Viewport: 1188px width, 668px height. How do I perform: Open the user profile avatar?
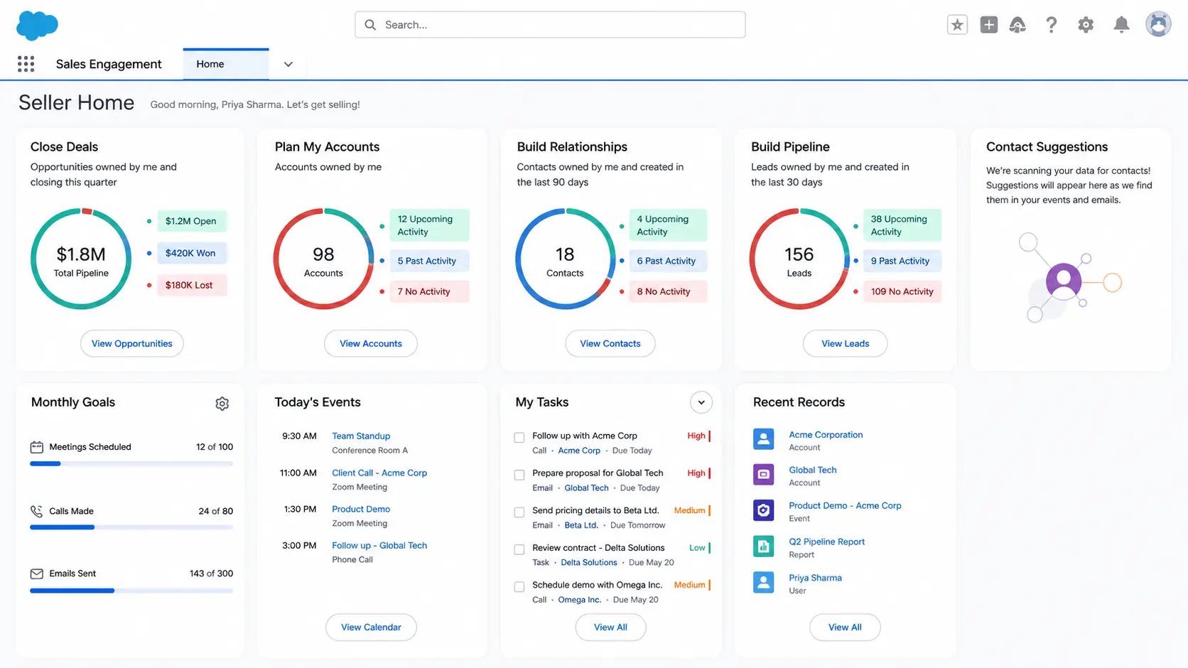[x=1158, y=24]
